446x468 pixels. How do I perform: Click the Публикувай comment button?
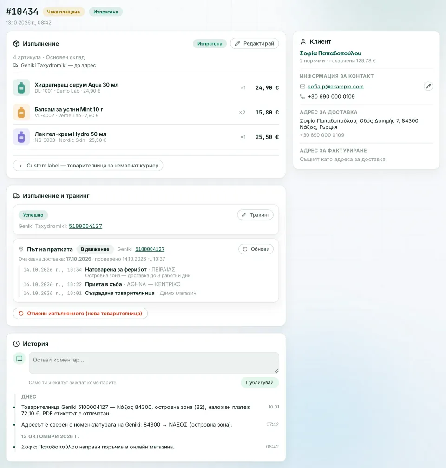260,383
